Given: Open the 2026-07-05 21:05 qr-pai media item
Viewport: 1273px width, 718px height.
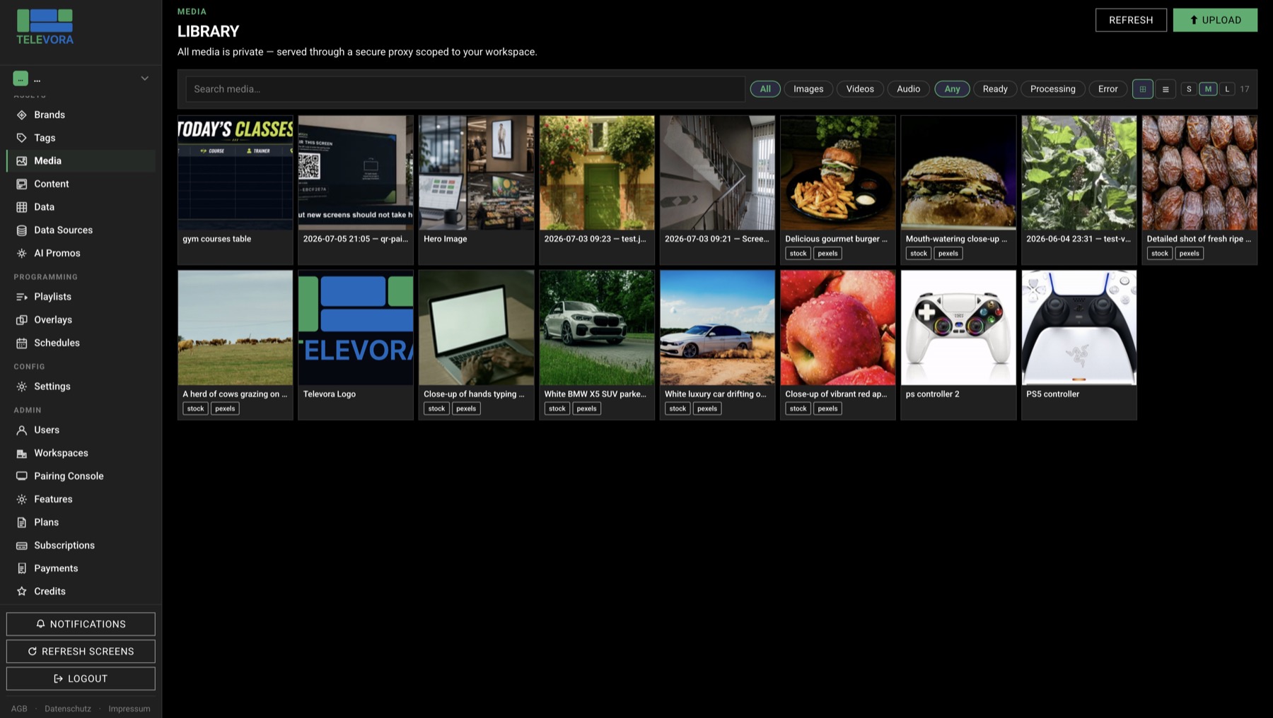Looking at the screenshot, I should [356, 173].
